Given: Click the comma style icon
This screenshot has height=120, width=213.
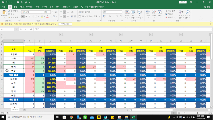Looking at the screenshot, I should pos(113,16).
